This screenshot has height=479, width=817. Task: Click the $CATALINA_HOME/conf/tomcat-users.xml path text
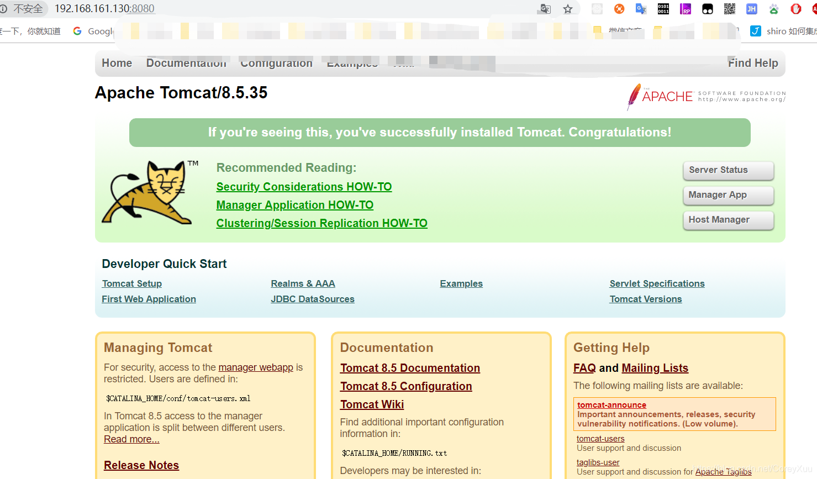pos(178,398)
